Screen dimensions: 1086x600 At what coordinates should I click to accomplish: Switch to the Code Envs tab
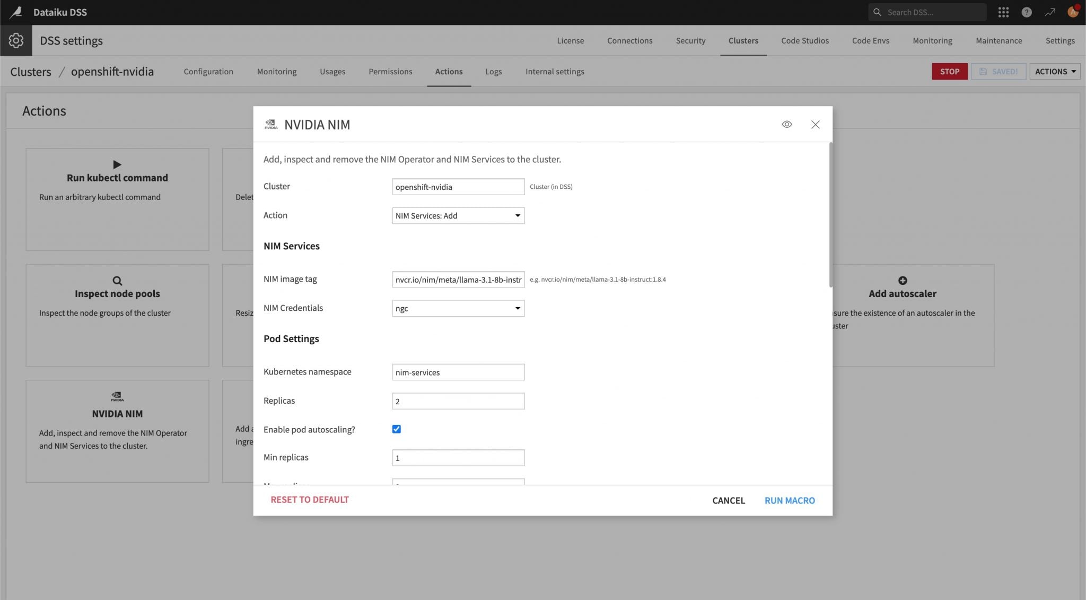[x=870, y=40]
